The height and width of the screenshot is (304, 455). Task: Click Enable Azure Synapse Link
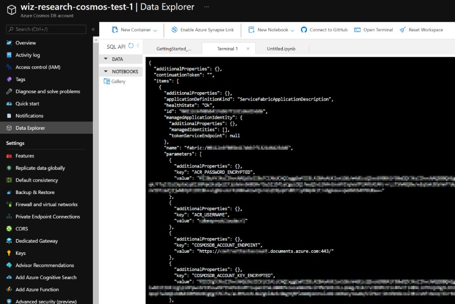pos(202,30)
